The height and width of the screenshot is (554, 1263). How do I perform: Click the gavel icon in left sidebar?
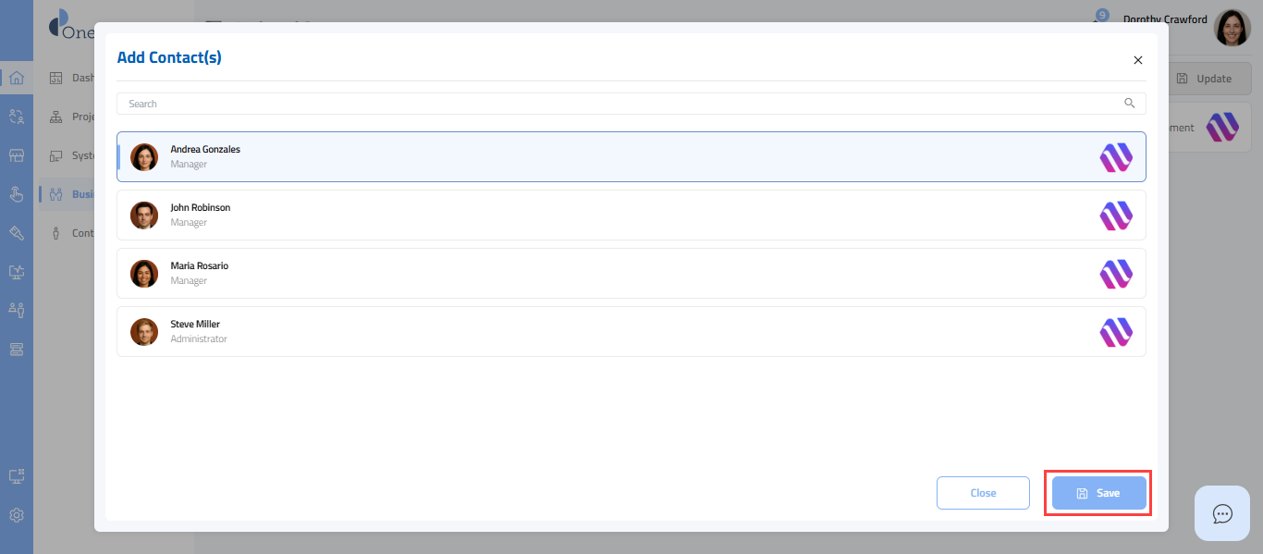point(17,233)
